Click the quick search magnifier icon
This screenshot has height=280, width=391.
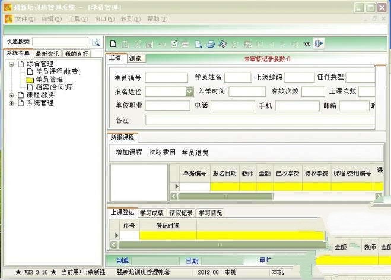coord(96,42)
